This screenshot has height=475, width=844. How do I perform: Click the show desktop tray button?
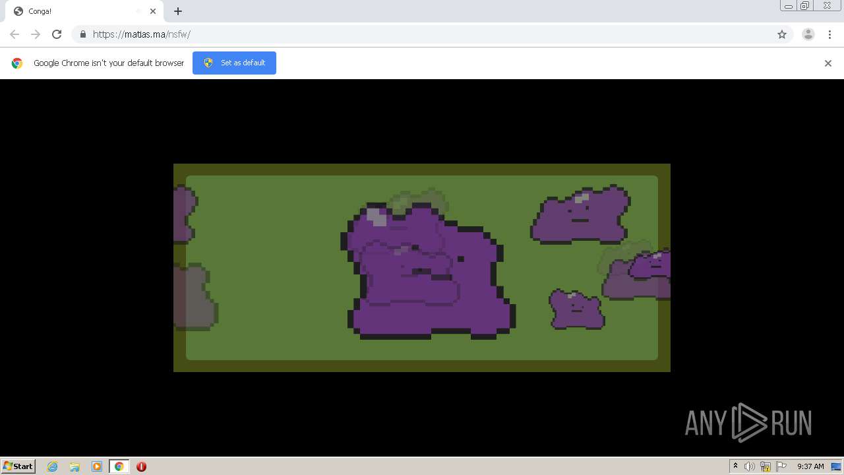[837, 466]
